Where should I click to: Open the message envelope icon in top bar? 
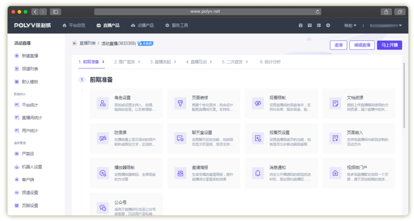pos(309,25)
